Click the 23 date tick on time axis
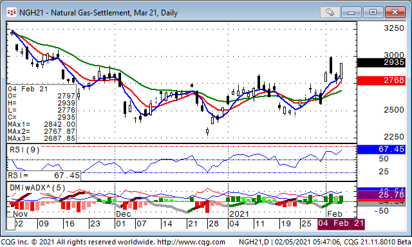The height and width of the screenshot is (247, 412). 95,224
